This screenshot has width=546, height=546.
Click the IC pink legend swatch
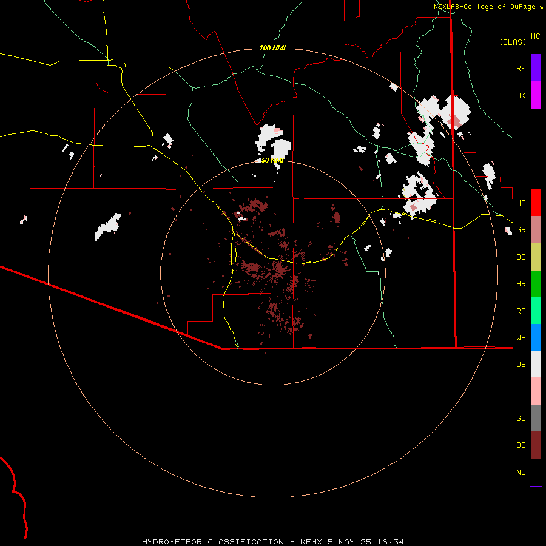[x=536, y=391]
